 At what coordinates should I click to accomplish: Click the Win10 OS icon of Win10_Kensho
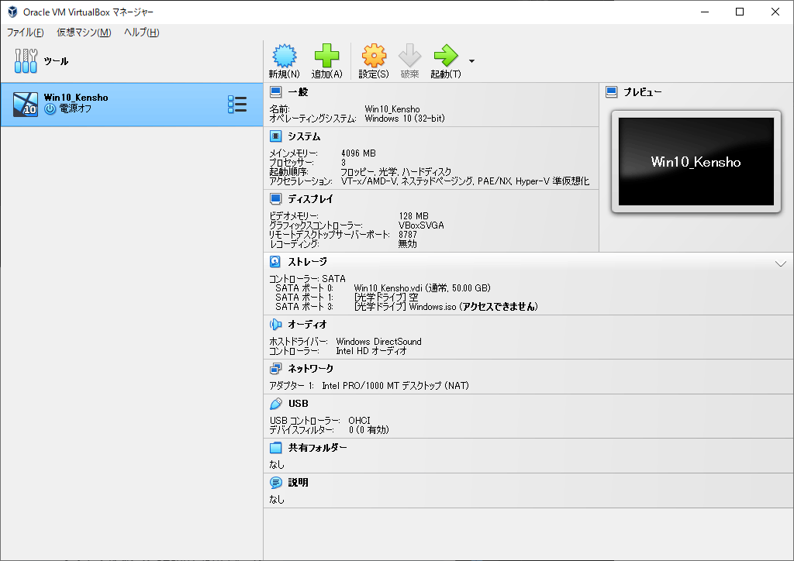coord(26,104)
